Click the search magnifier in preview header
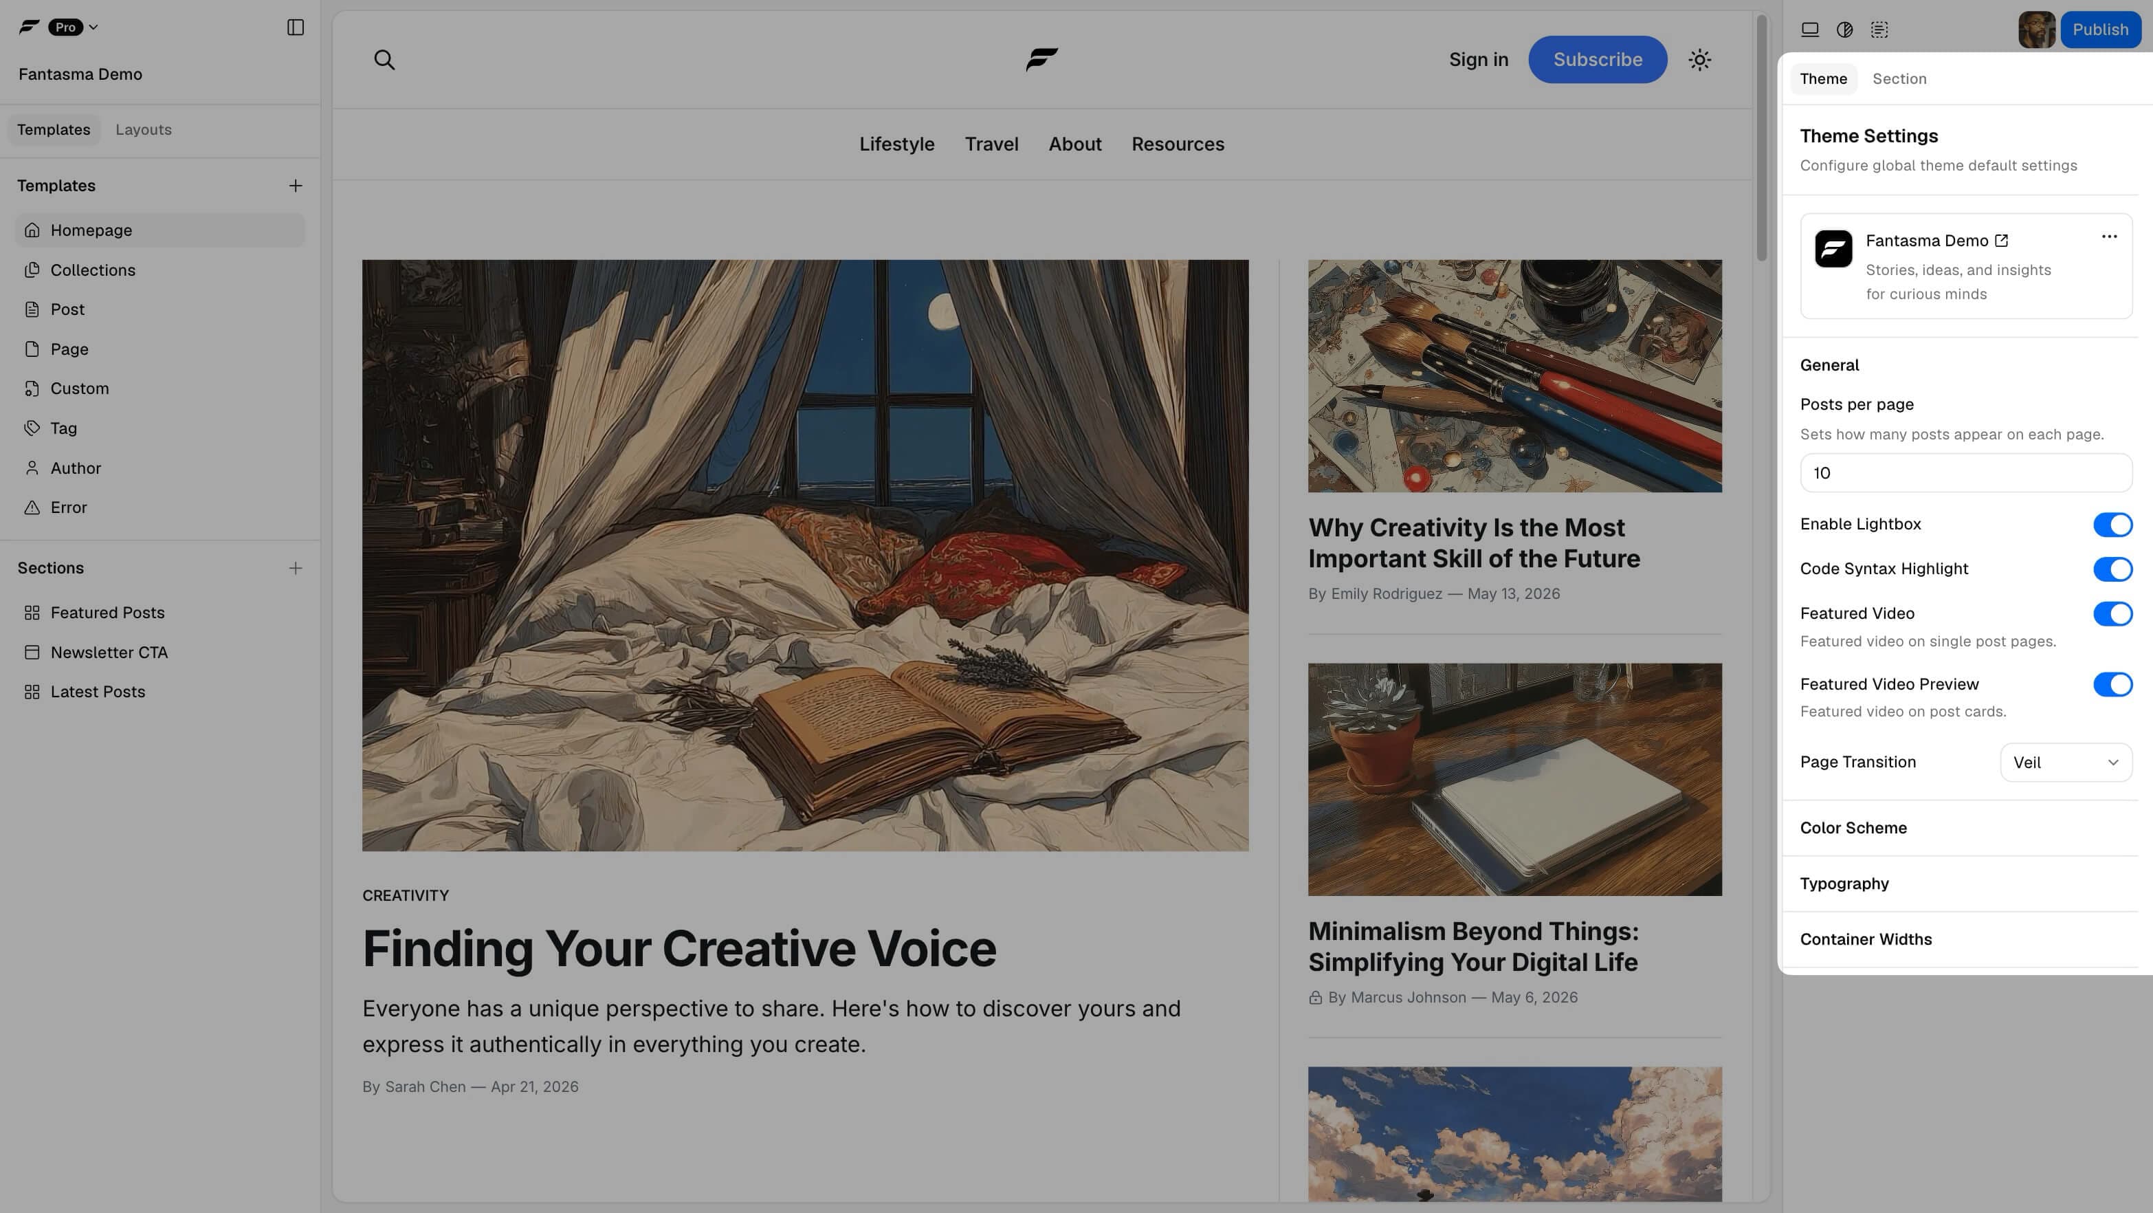Viewport: 2153px width, 1213px height. tap(384, 59)
